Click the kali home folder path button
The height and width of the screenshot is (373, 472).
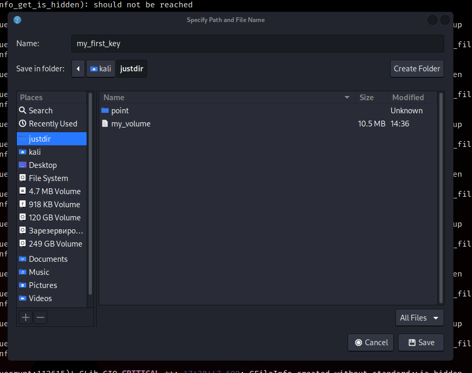click(x=101, y=69)
